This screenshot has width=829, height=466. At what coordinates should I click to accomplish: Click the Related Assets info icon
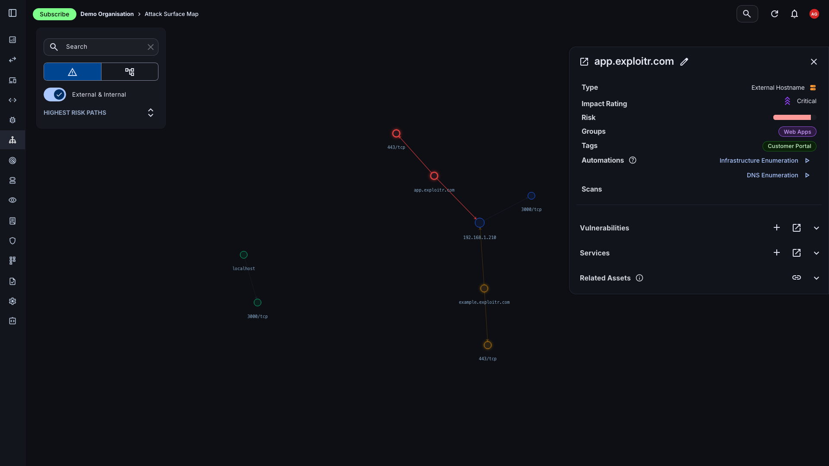click(x=639, y=278)
